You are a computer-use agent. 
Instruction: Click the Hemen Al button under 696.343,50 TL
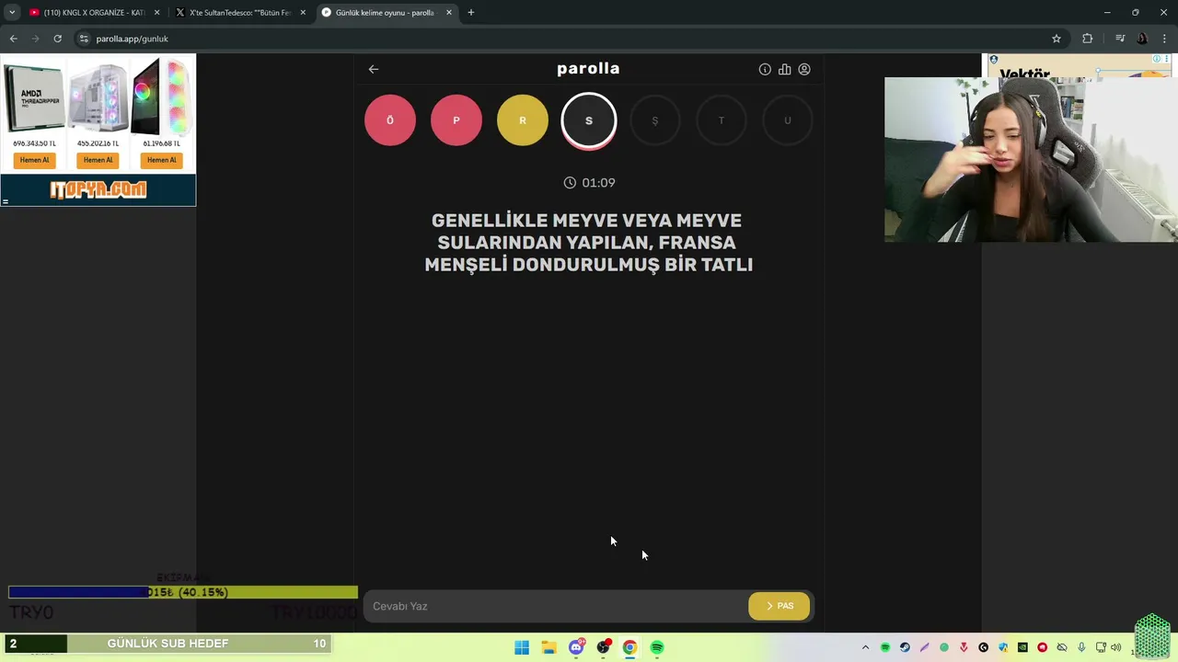tap(34, 160)
